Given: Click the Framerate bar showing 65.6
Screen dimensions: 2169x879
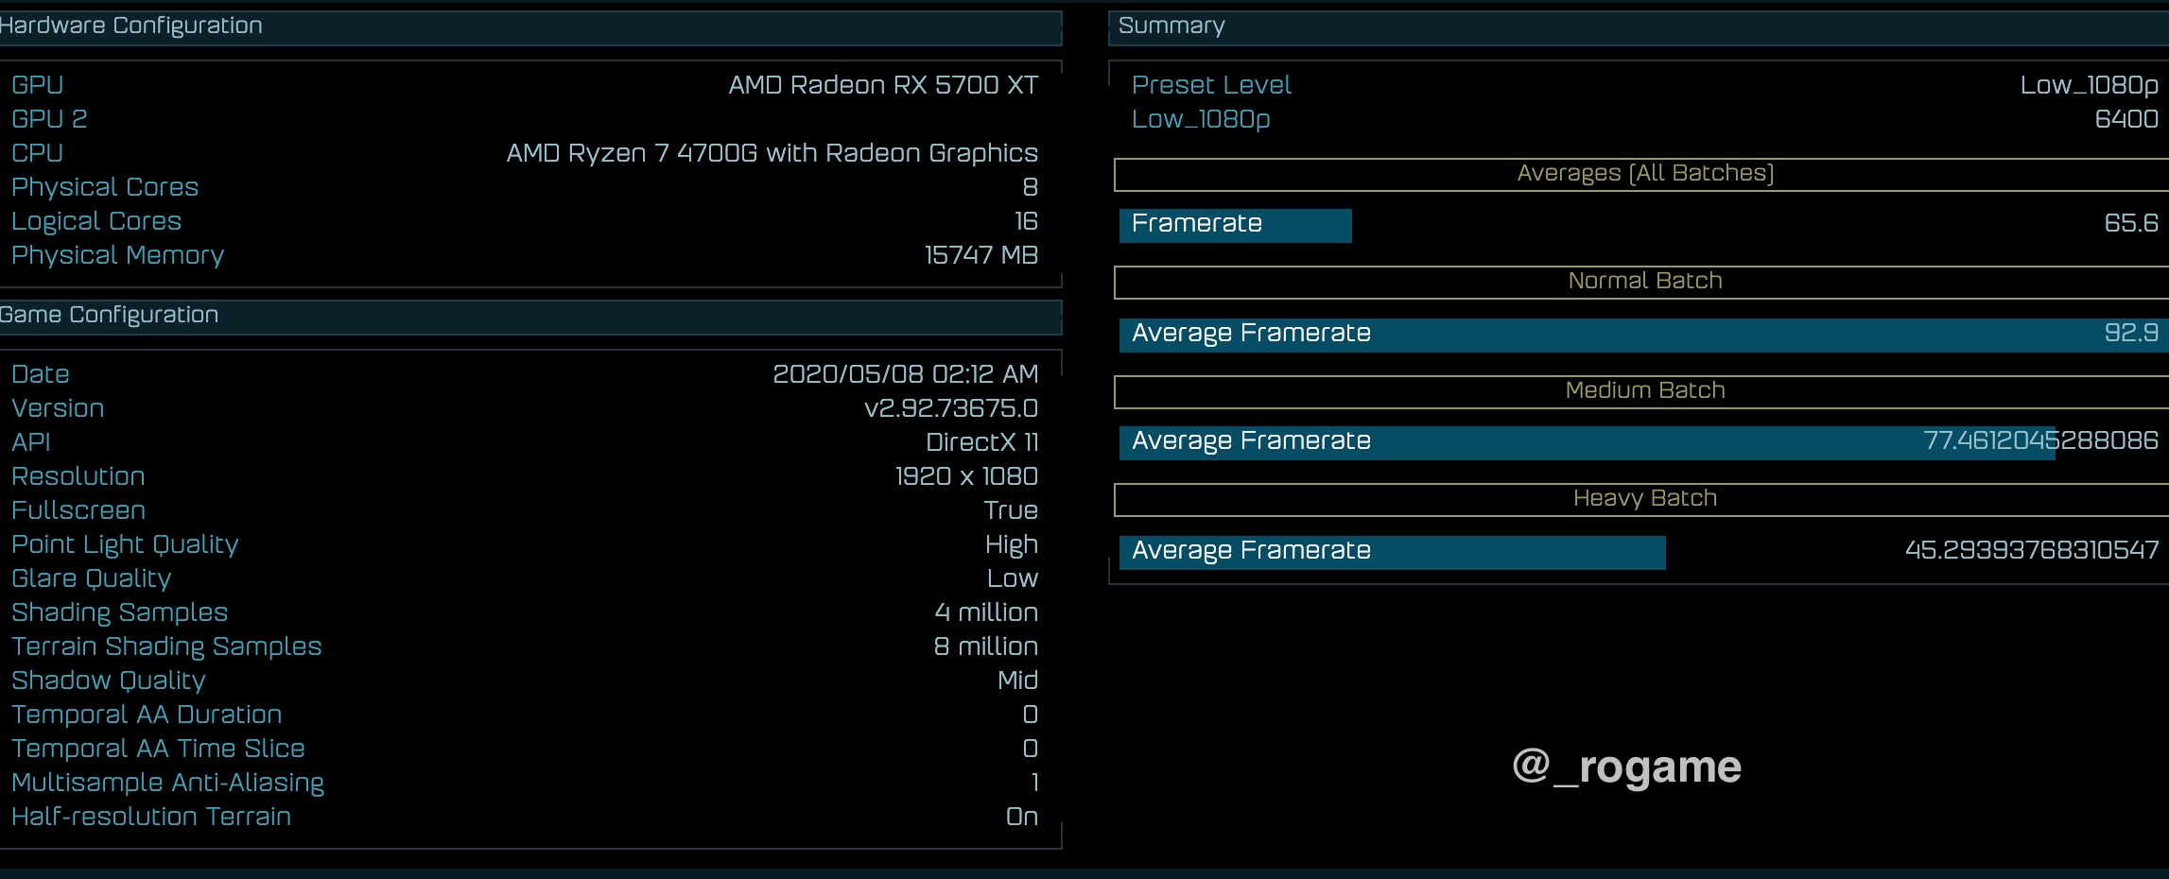Looking at the screenshot, I should [1234, 224].
